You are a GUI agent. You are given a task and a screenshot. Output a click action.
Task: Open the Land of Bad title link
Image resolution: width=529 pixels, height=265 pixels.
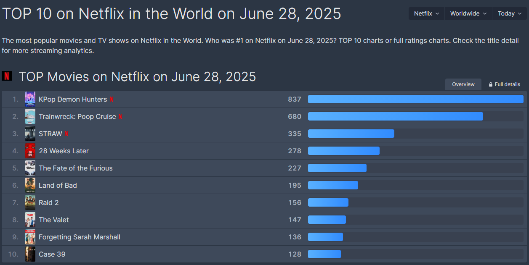pyautogui.click(x=58, y=185)
